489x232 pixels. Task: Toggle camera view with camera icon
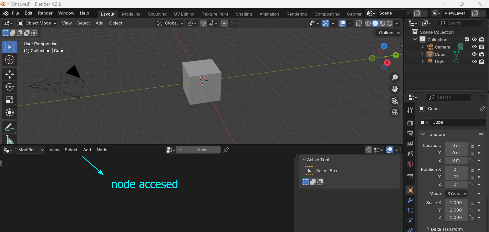395,100
